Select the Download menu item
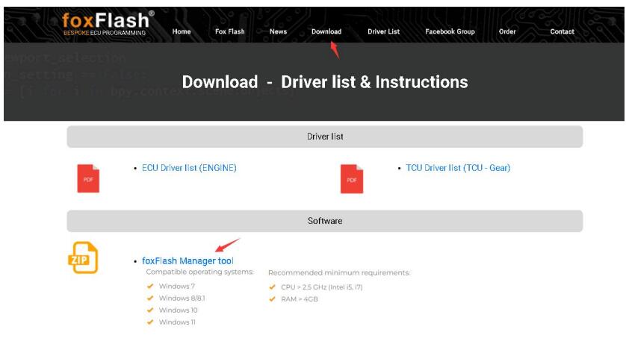 point(326,31)
